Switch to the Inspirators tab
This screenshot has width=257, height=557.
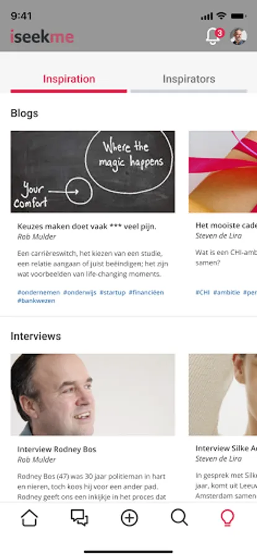189,79
